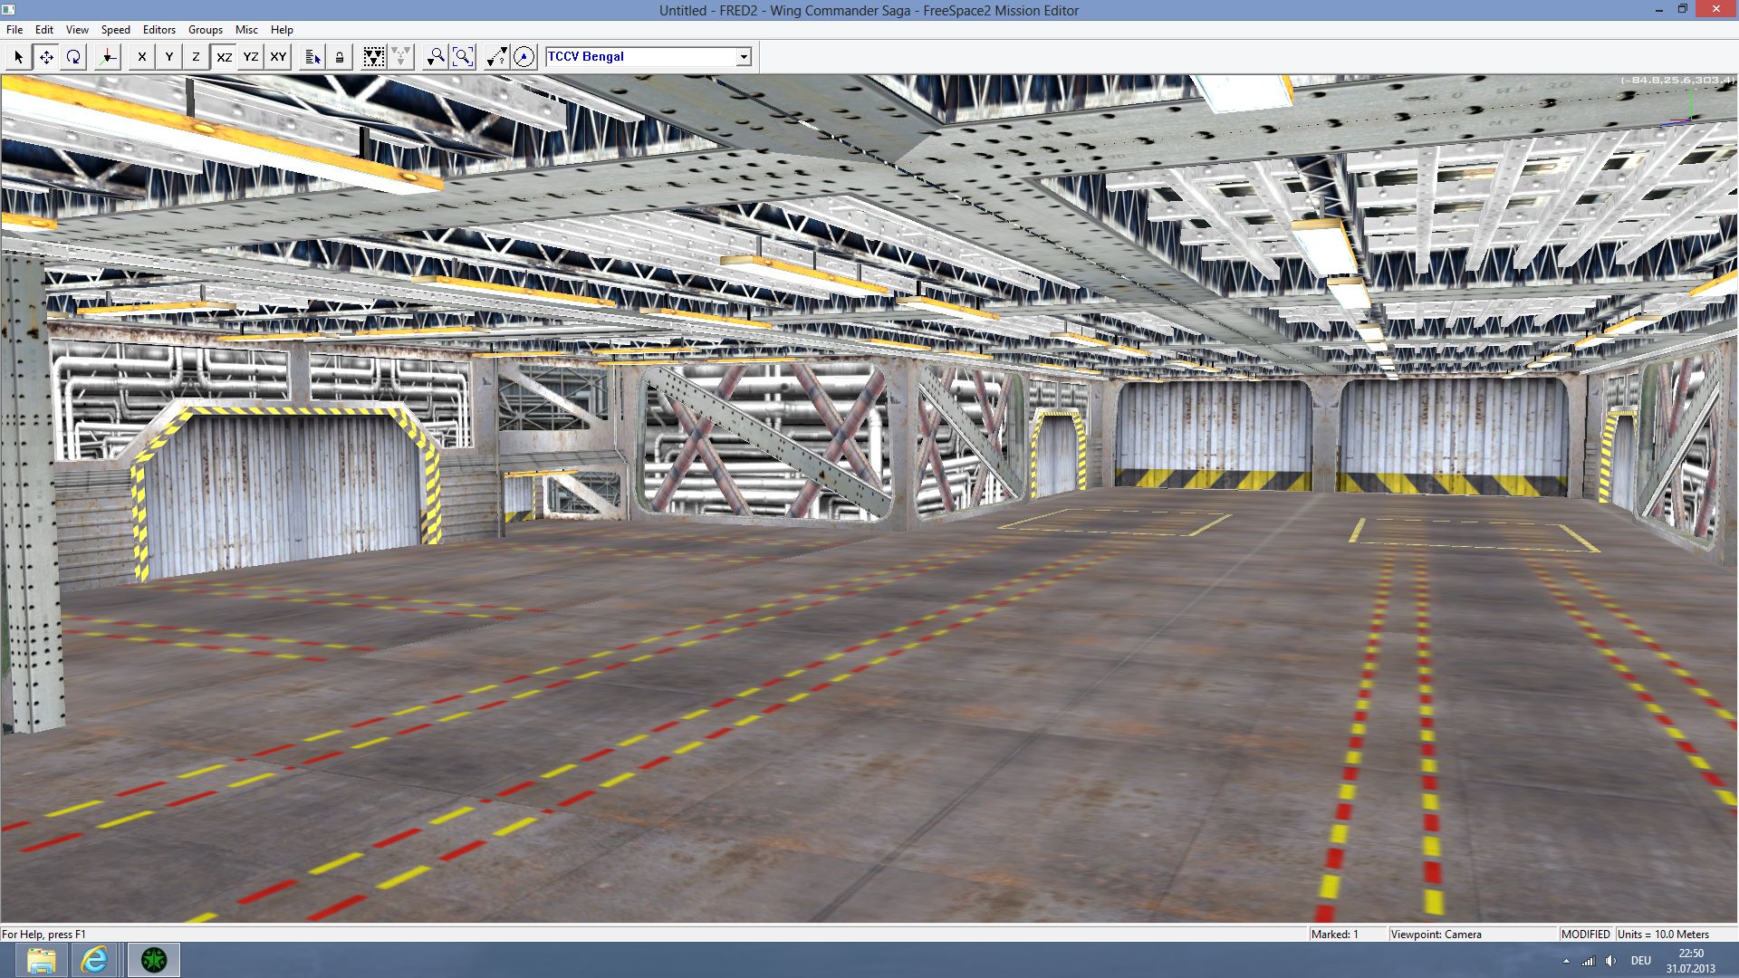Open the TCCV Bengal ship class dropdown
The image size is (1739, 978).
pyautogui.click(x=744, y=57)
